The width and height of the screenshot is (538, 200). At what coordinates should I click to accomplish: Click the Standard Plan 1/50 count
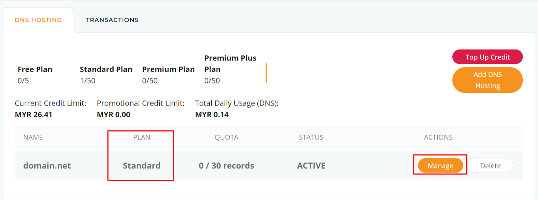pos(88,81)
